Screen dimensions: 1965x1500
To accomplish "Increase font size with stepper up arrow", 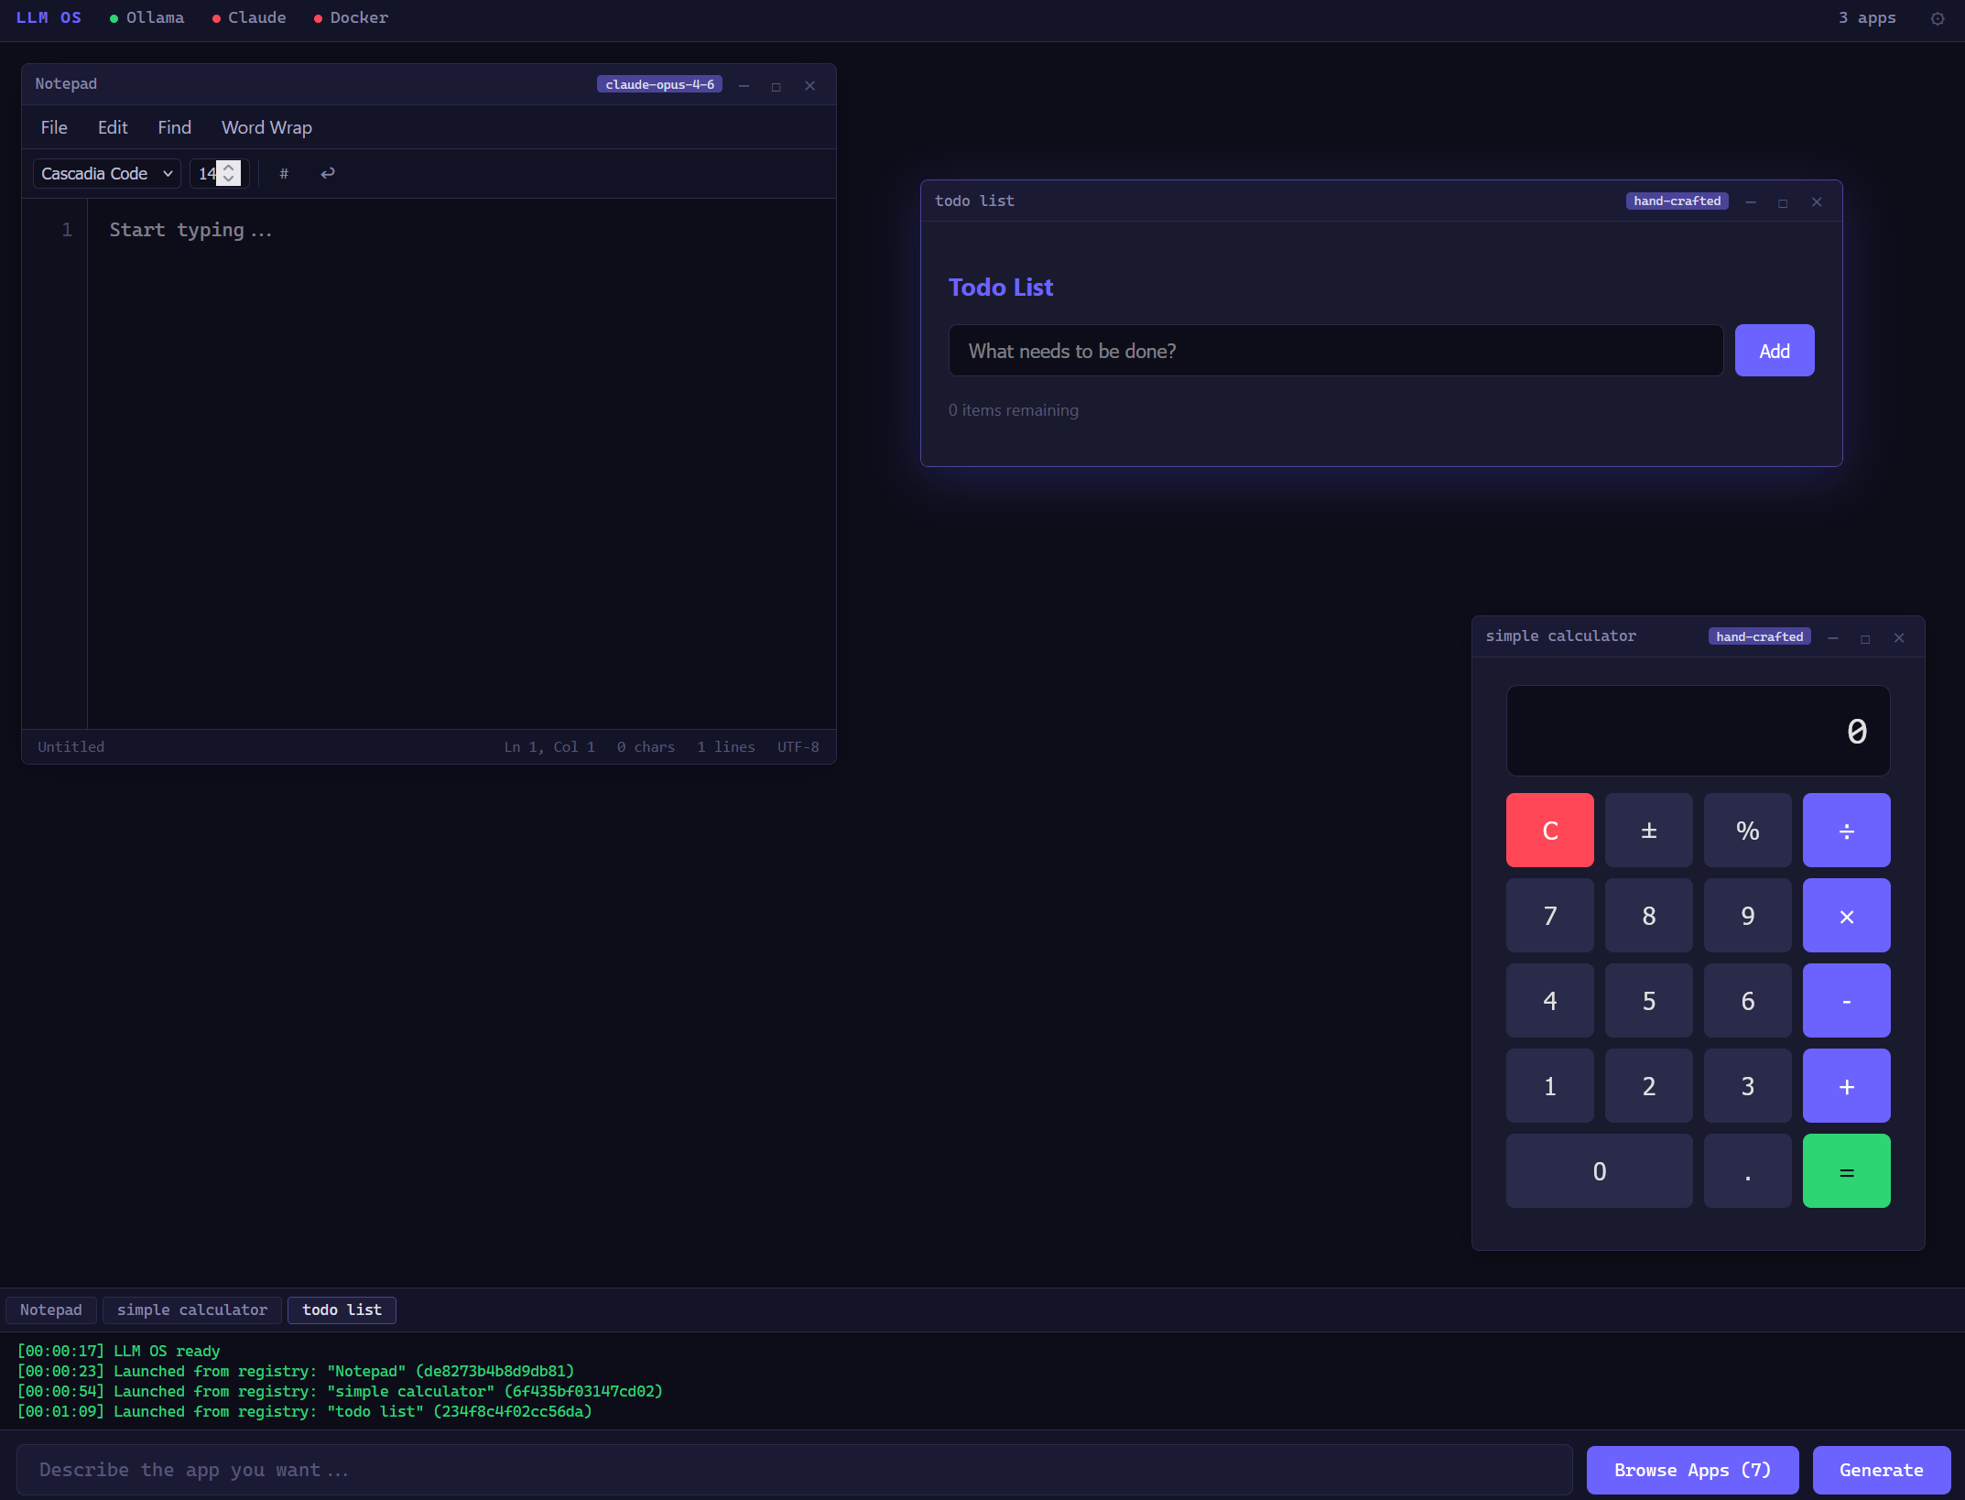I will [x=229, y=168].
